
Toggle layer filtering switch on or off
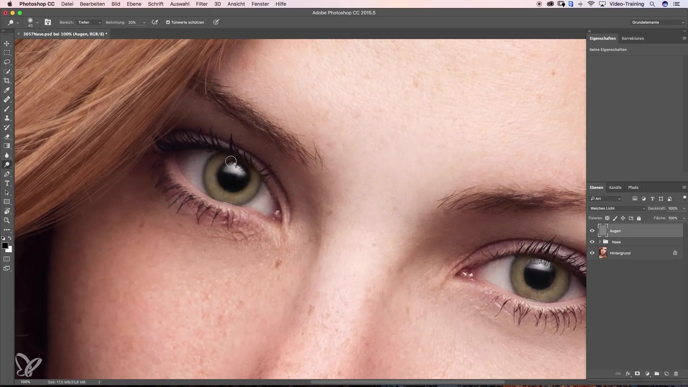[x=684, y=198]
